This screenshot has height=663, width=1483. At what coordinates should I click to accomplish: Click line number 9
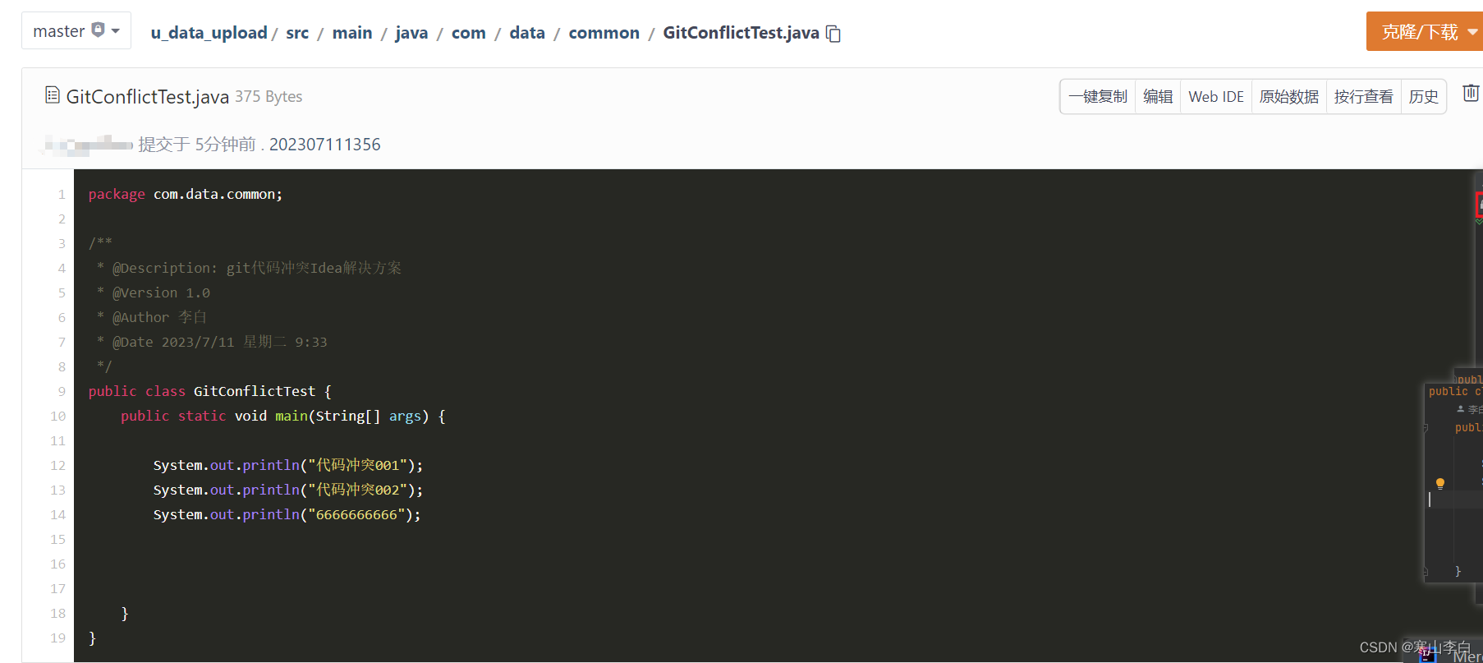pos(62,392)
